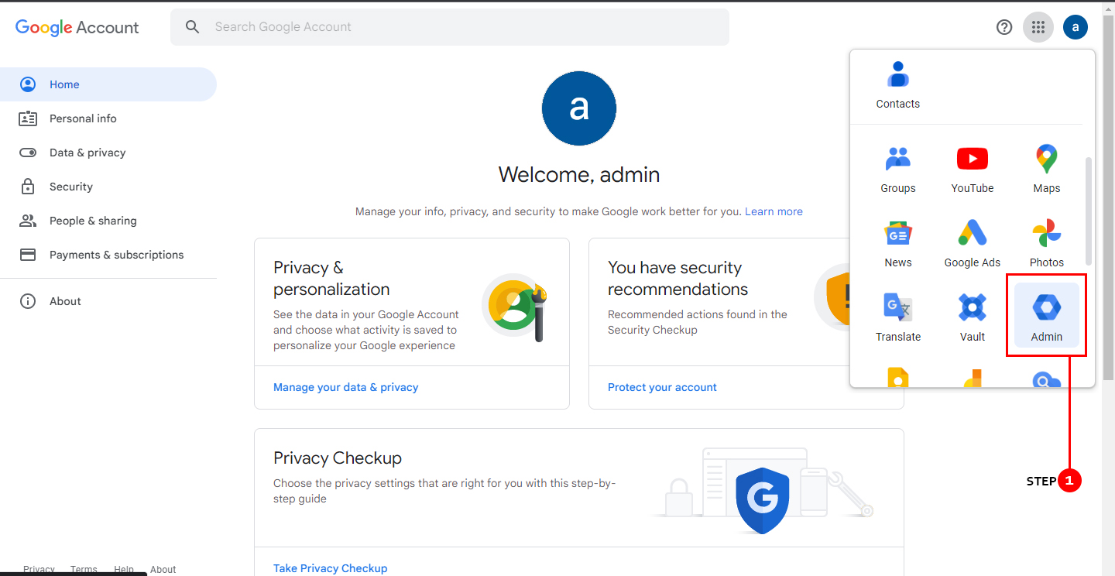Open Google News app

(x=897, y=242)
